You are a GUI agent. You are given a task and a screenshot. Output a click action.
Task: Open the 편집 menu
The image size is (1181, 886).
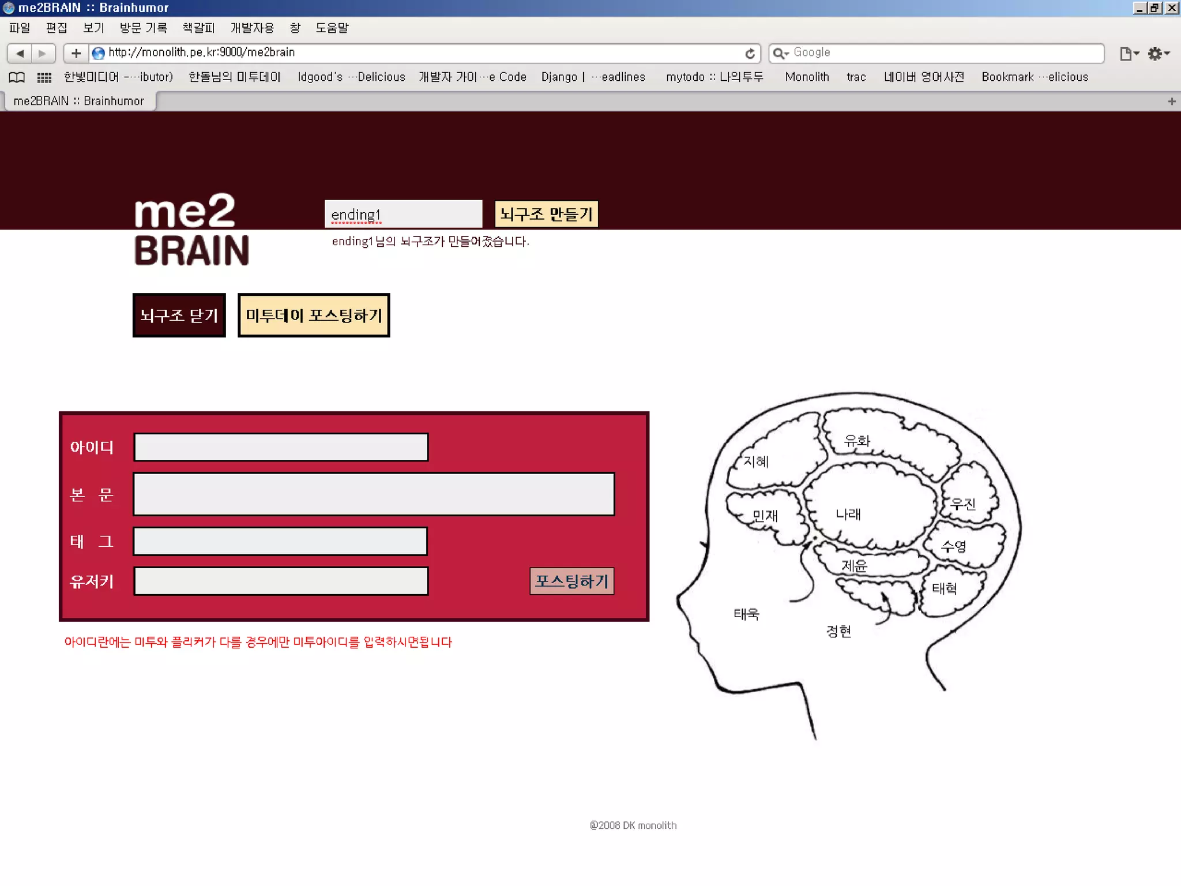[57, 28]
